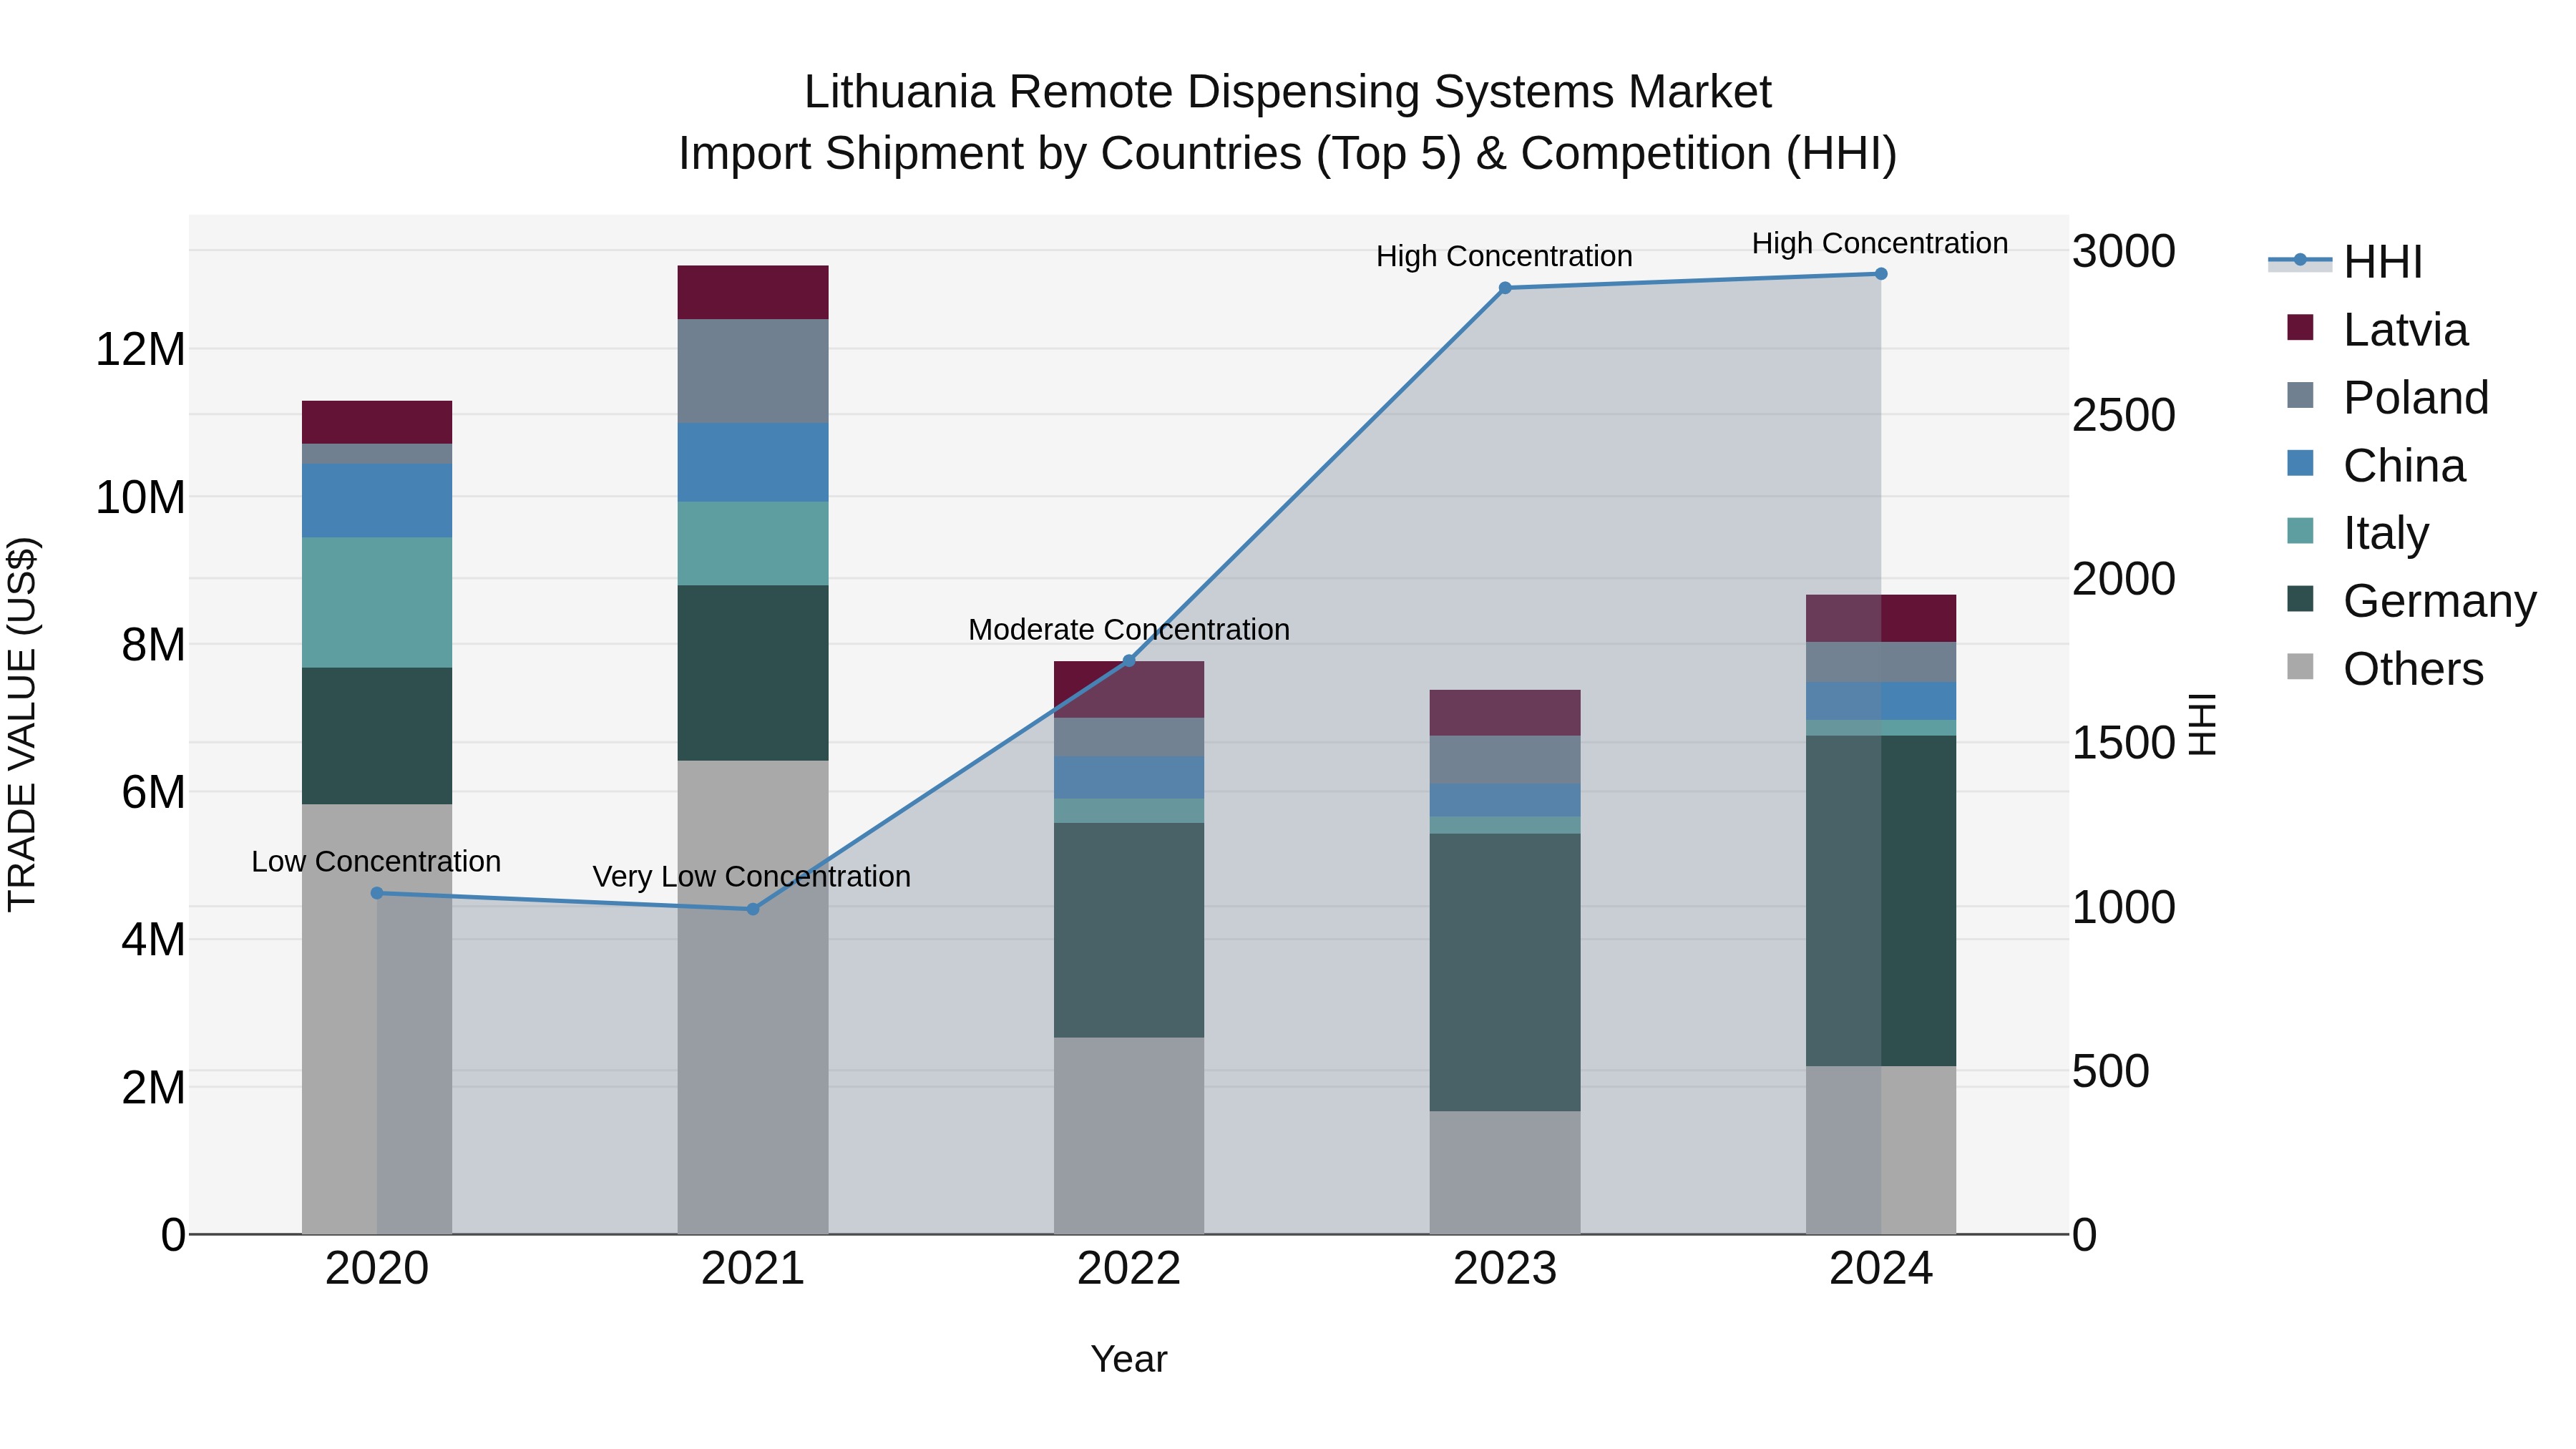The width and height of the screenshot is (2576, 1449).
Task: Click the chart title first line
Action: 1288,92
